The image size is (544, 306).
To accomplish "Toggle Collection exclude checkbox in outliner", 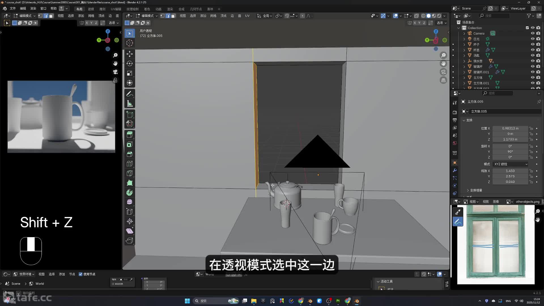I will (527, 28).
